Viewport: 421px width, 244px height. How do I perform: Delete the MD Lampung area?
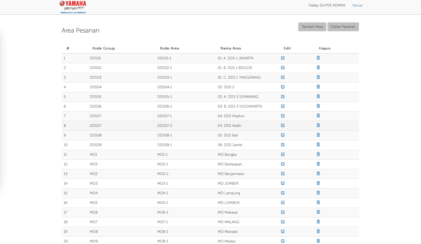point(318,193)
